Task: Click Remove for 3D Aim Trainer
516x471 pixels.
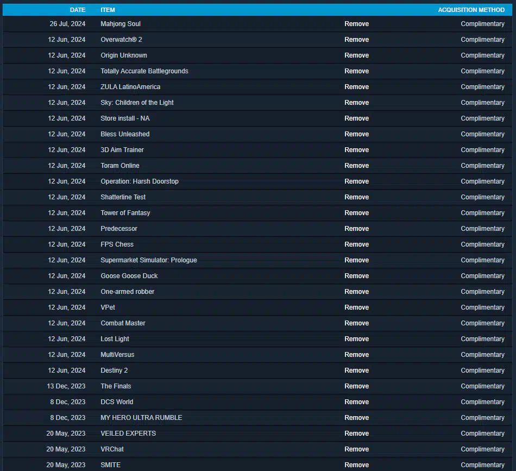Action: (x=356, y=150)
